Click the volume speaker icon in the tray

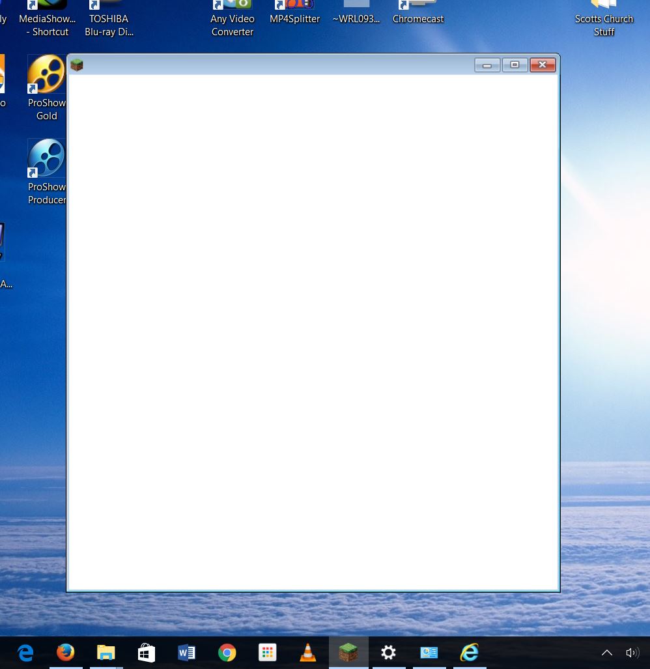click(x=632, y=653)
